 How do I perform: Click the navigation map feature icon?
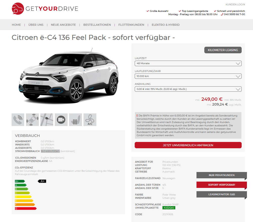pos(47,120)
